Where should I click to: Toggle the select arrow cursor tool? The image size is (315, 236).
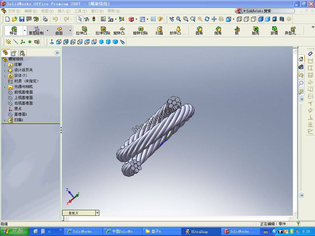(x=80, y=19)
